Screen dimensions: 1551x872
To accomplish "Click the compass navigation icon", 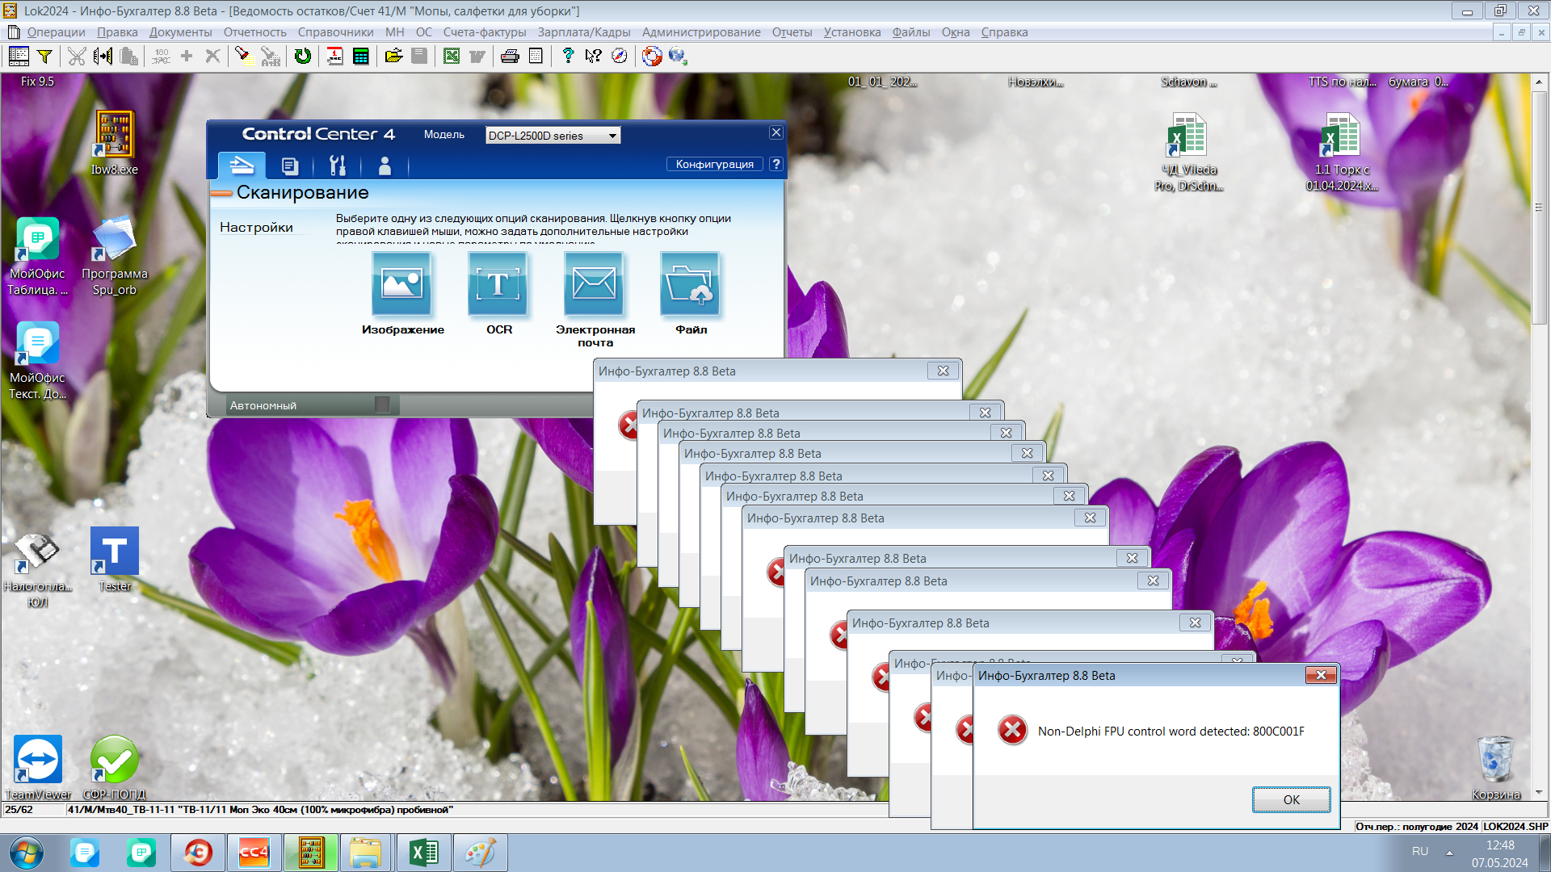I will 620,56.
